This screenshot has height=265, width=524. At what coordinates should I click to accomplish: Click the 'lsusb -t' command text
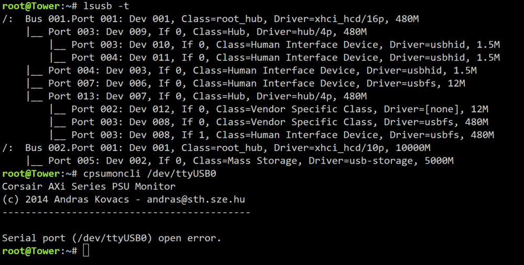(106, 6)
